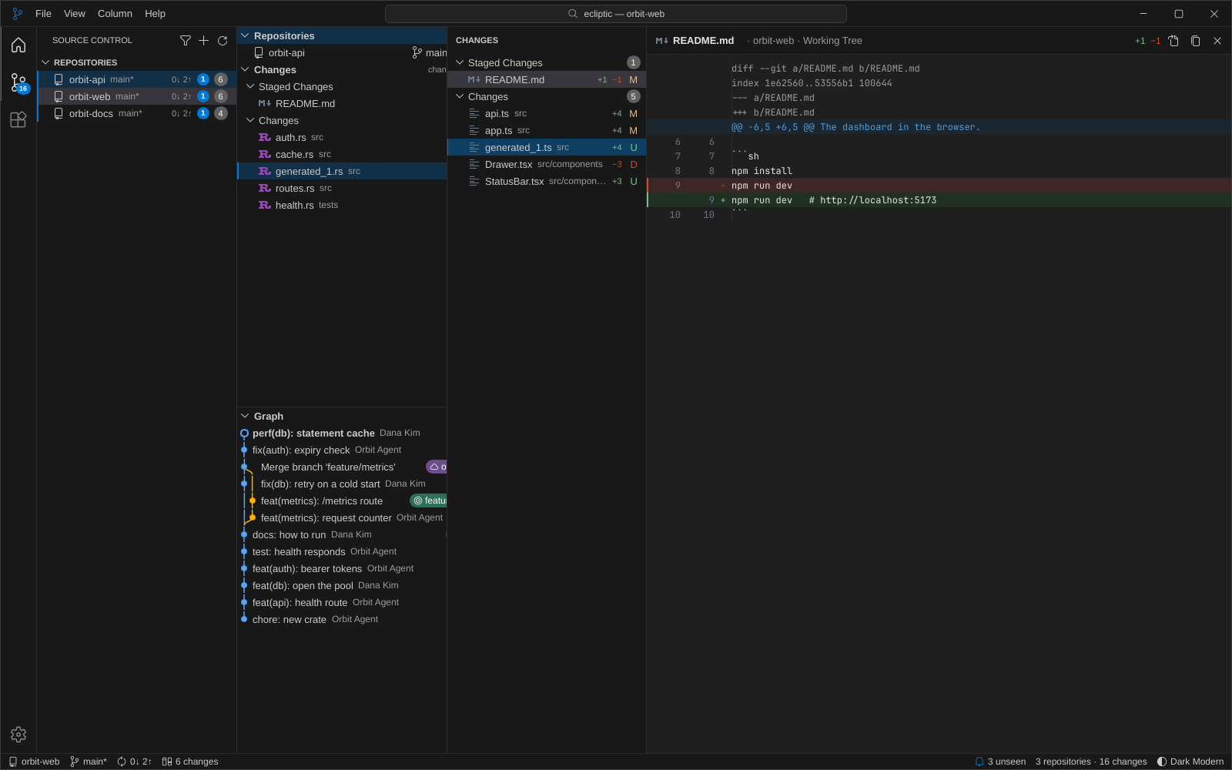Click the 3 unseen bell in status bar
This screenshot has height=770, width=1232.
1000,762
